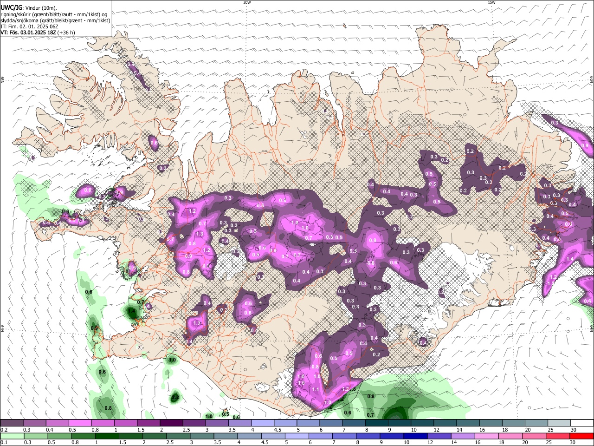Image resolution: width=594 pixels, height=446 pixels.
Task: Pick the lower-row pink swatch between 20 and 25
Action: click(534, 436)
